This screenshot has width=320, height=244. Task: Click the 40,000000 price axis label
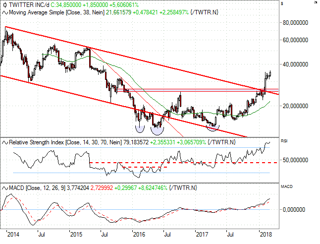coord(295,64)
